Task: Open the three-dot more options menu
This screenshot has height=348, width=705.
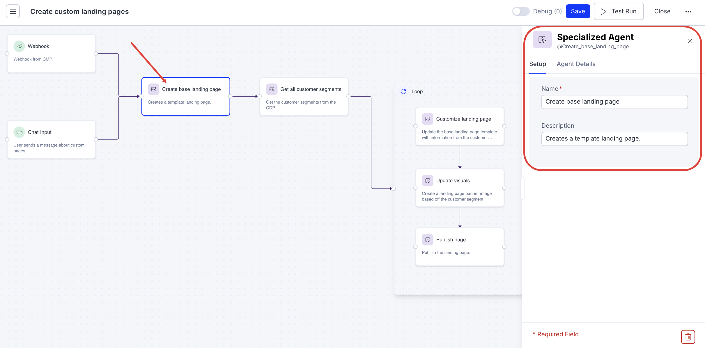Action: point(688,12)
